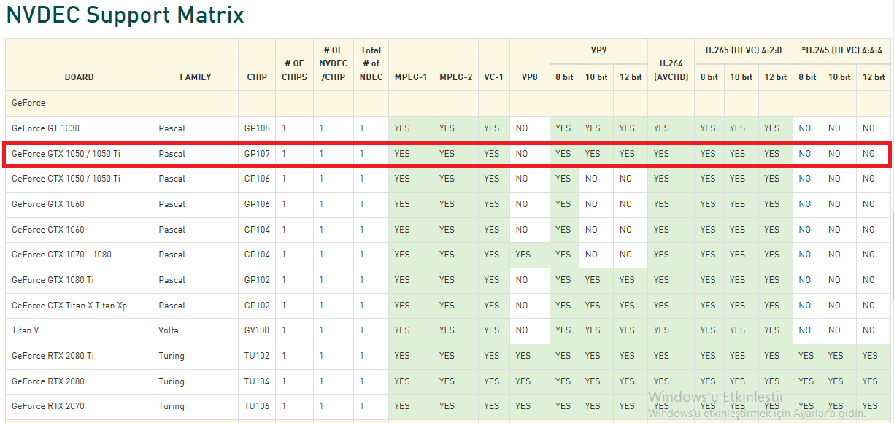Screen dimensions: 894x423
Task: Click the NVDEC Support Matrix heading
Action: [126, 15]
